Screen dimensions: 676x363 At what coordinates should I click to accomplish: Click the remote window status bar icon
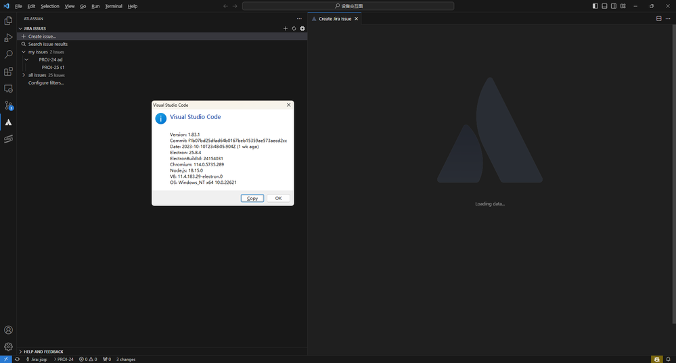[6, 359]
